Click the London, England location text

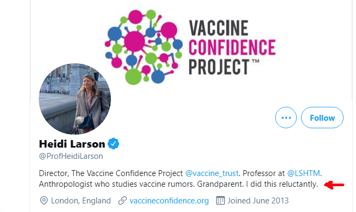(81, 201)
